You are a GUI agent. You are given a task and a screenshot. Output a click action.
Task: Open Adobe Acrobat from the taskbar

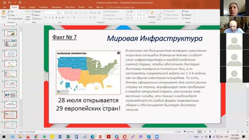pyautogui.click(x=109, y=136)
